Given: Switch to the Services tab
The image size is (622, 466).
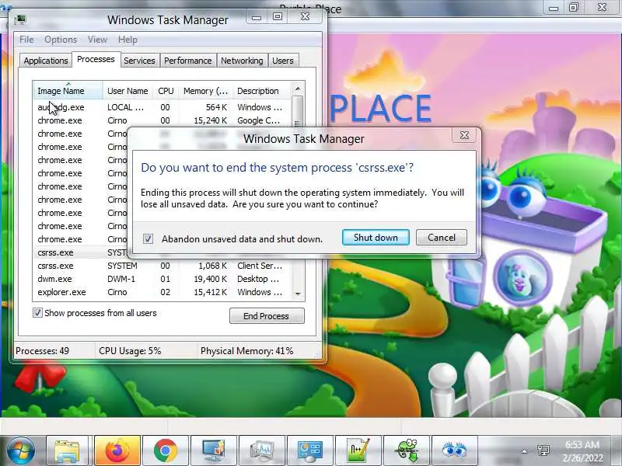Looking at the screenshot, I should (x=139, y=61).
